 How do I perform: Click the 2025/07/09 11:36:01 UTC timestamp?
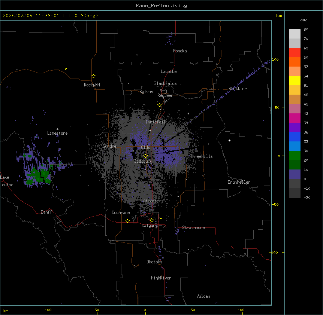point(37,16)
